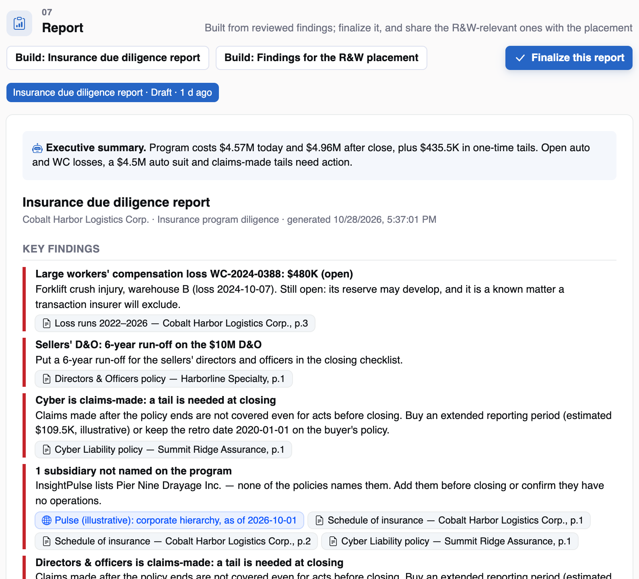Screen dimensions: 639x579
Task: Click the Executive summary text box
Action: (x=319, y=156)
